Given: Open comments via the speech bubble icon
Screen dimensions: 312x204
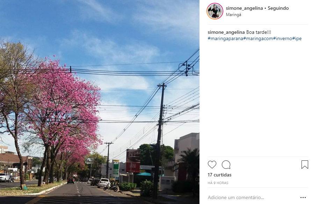Looking at the screenshot, I should [226, 165].
